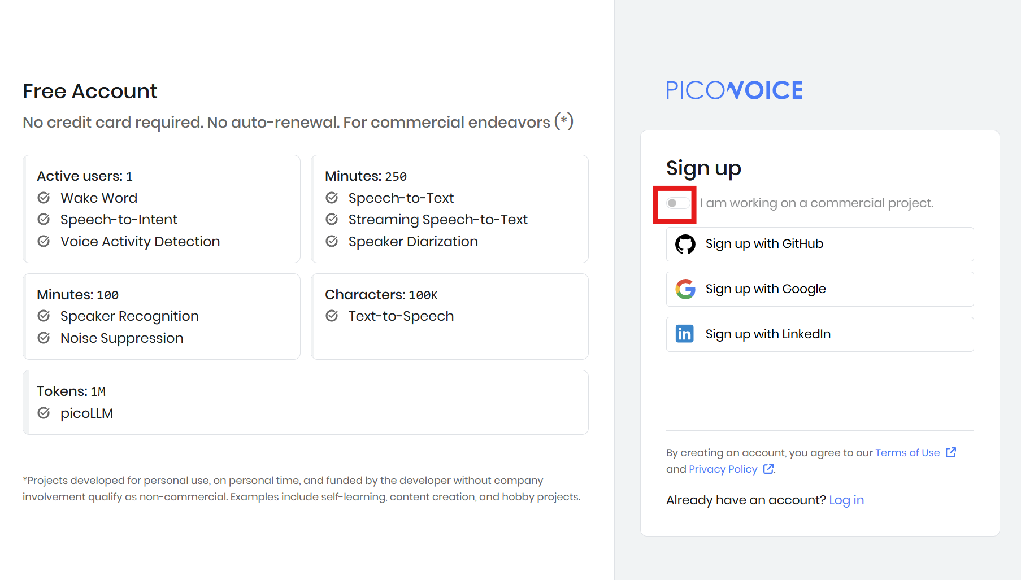Click the GitHub logo icon
This screenshot has width=1021, height=580.
coord(685,244)
